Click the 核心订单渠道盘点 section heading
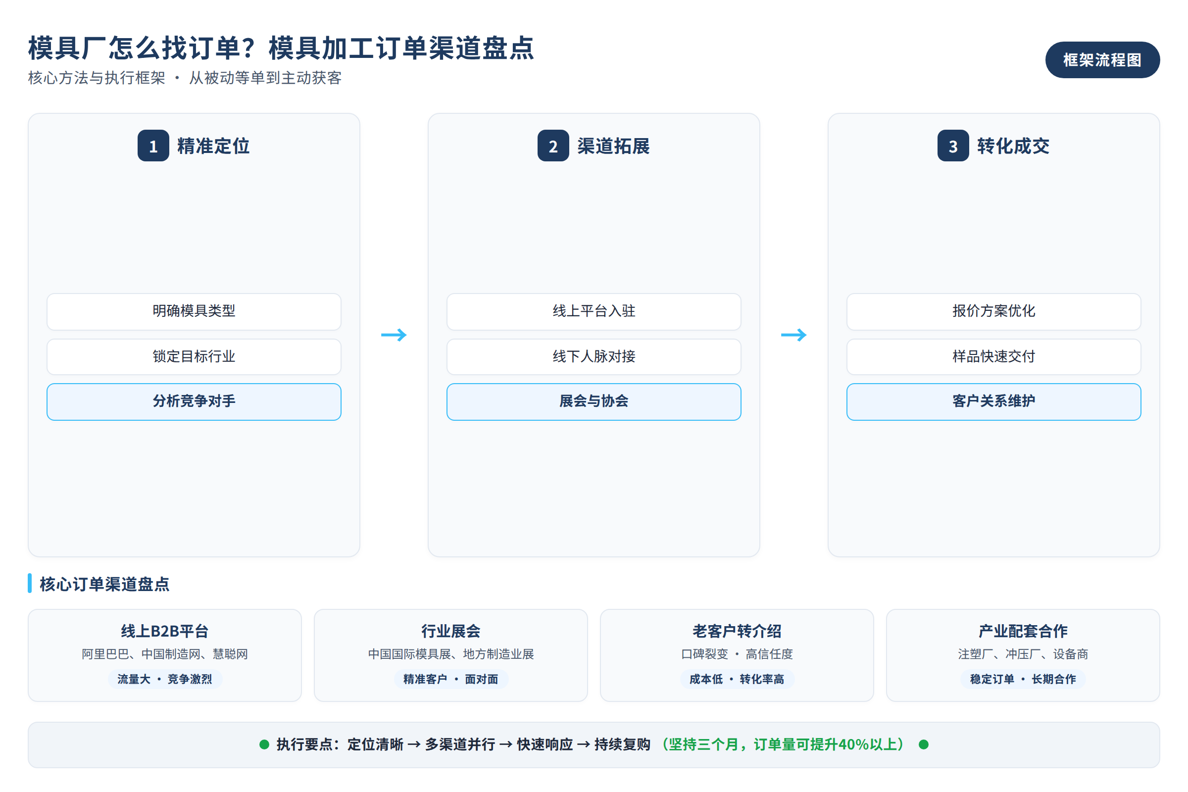The width and height of the screenshot is (1188, 792). pos(104,584)
